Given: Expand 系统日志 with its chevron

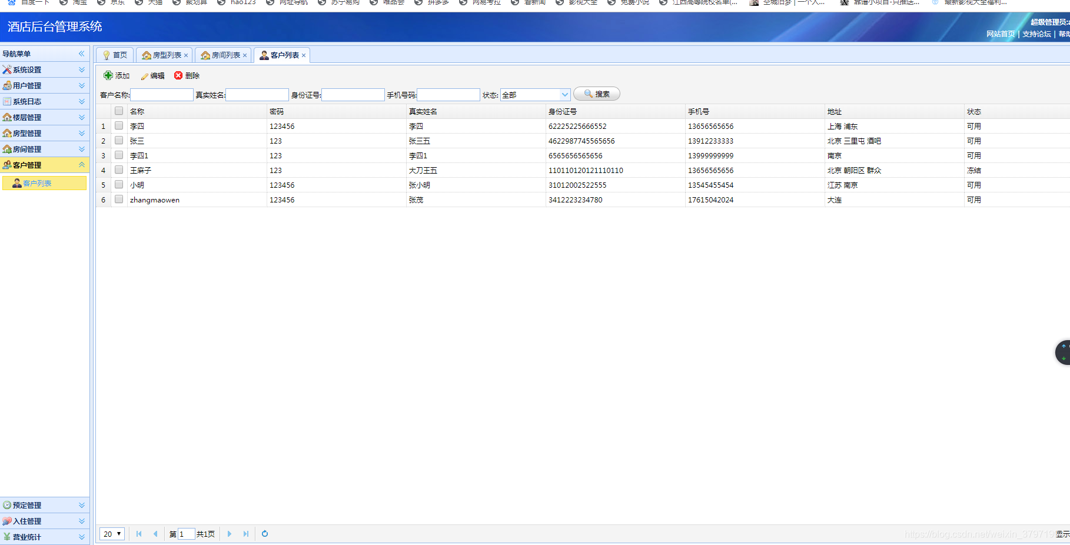Looking at the screenshot, I should (x=82, y=101).
